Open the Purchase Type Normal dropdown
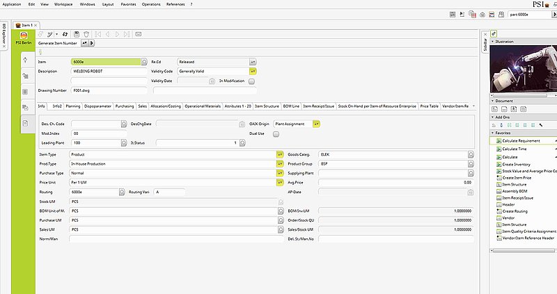 click(x=280, y=173)
